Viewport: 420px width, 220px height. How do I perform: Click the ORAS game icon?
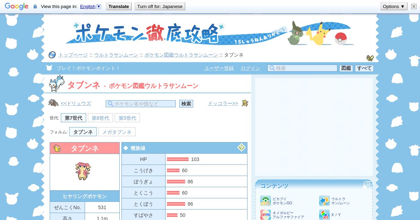(x=266, y=215)
